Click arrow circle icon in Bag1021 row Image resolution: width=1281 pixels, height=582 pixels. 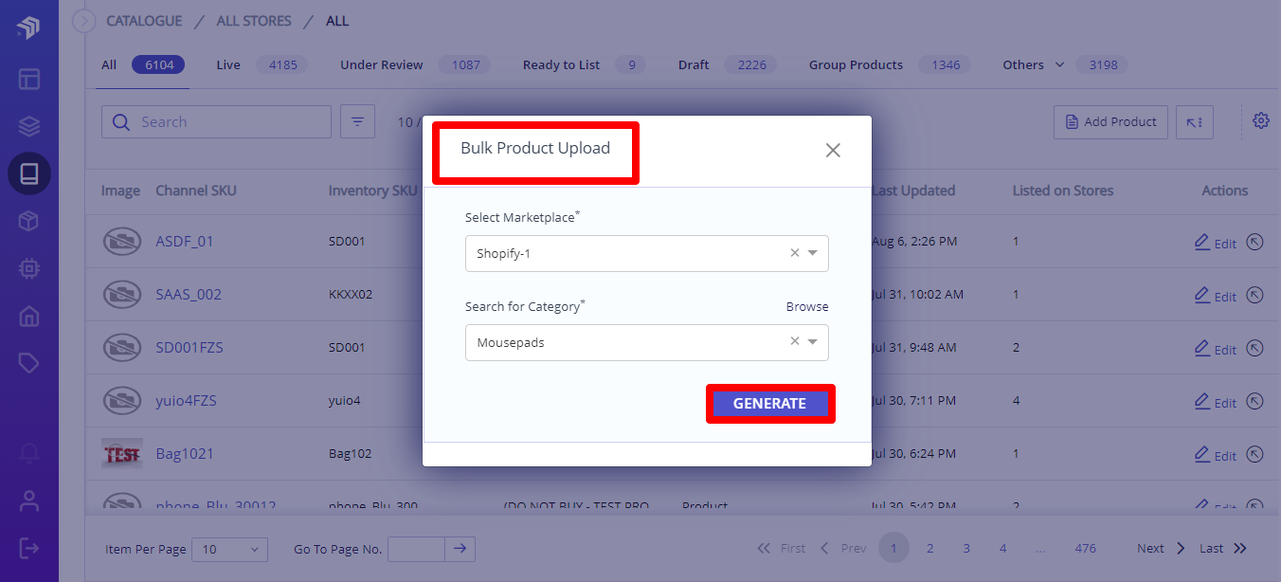[1254, 454]
